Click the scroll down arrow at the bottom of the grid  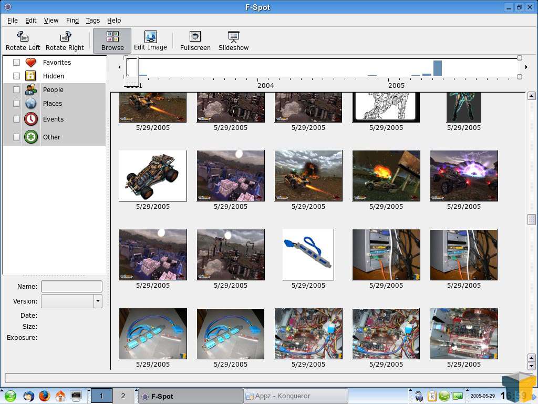[531, 366]
